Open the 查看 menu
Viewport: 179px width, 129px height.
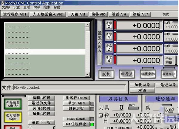pyautogui.click(x=27, y=7)
